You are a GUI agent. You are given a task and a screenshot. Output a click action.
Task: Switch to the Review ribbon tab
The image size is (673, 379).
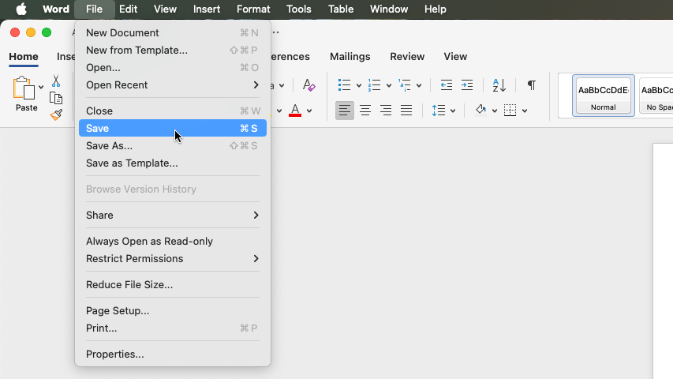pyautogui.click(x=407, y=57)
